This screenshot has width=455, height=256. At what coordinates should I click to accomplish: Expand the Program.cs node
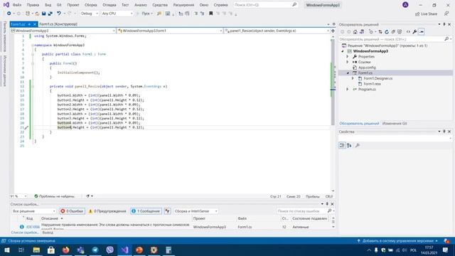click(348, 90)
